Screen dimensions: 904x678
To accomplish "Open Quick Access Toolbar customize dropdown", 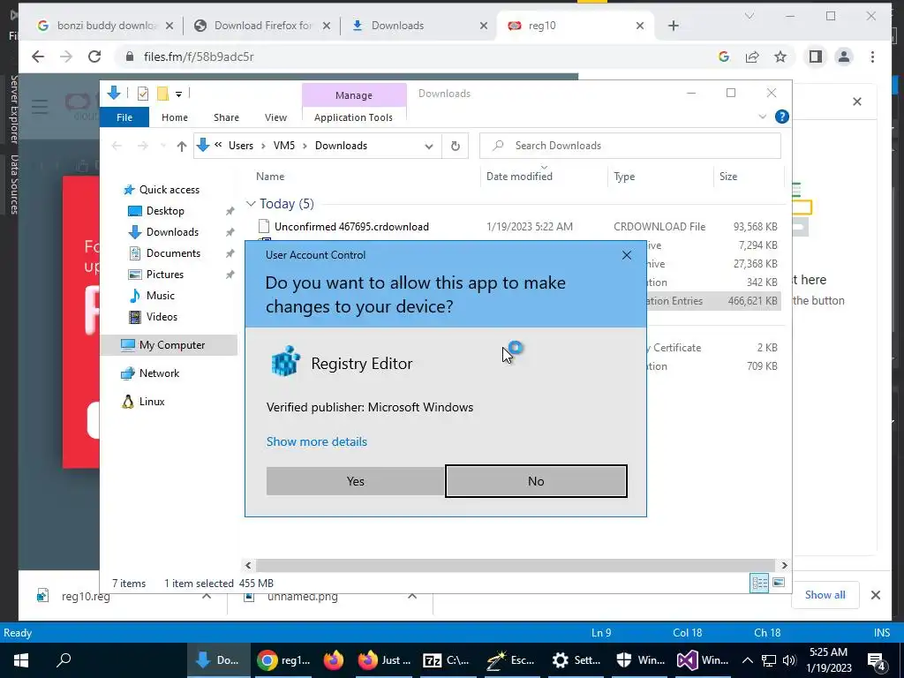I will click(x=178, y=94).
